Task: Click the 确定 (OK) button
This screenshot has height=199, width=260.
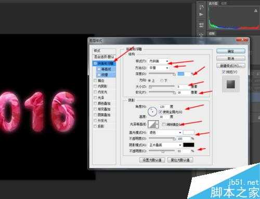Action: point(231,51)
